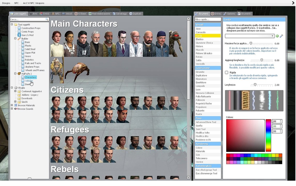Spawn the G-Man character icon
This screenshot has height=186, width=296.
(123, 44)
